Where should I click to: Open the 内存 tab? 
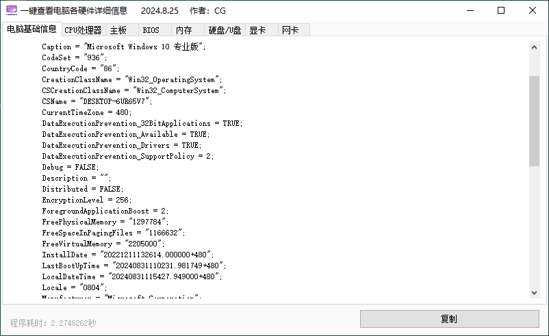183,30
